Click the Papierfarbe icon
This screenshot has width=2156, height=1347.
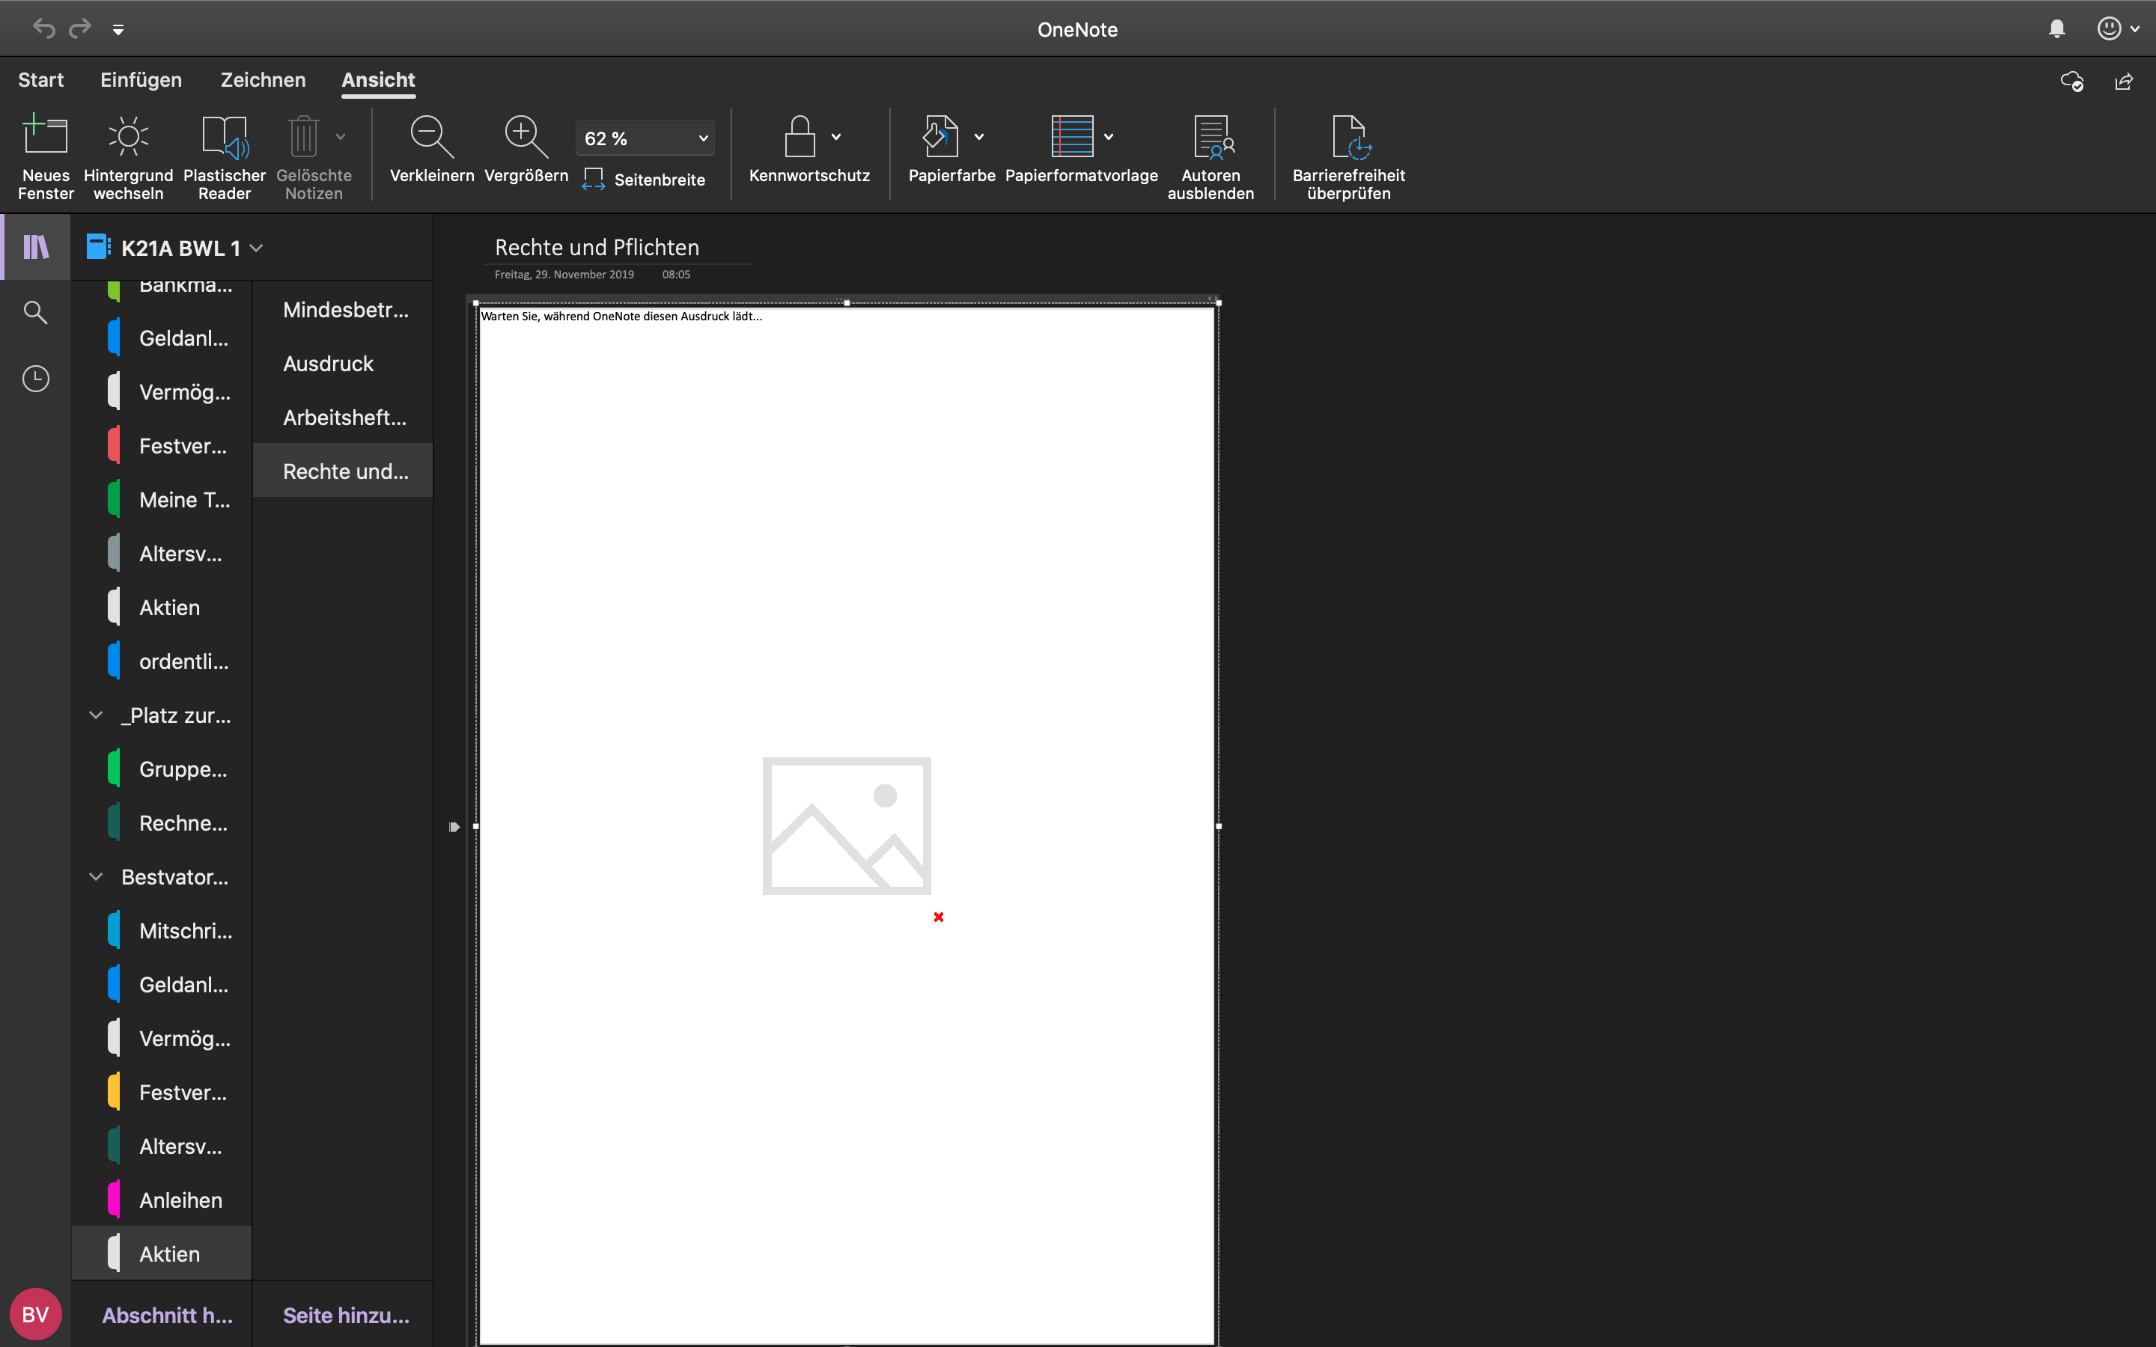940,136
